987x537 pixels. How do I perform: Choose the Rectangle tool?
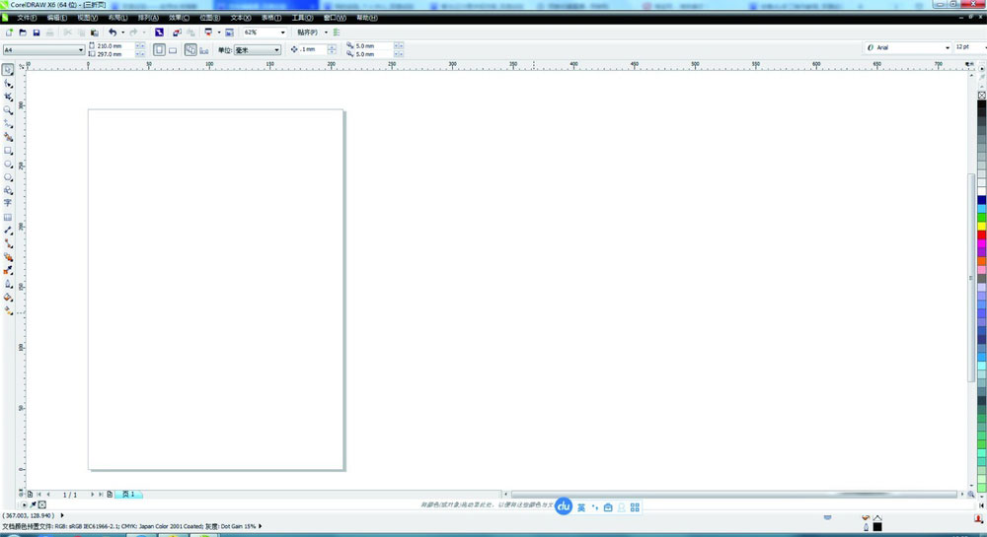(x=8, y=151)
